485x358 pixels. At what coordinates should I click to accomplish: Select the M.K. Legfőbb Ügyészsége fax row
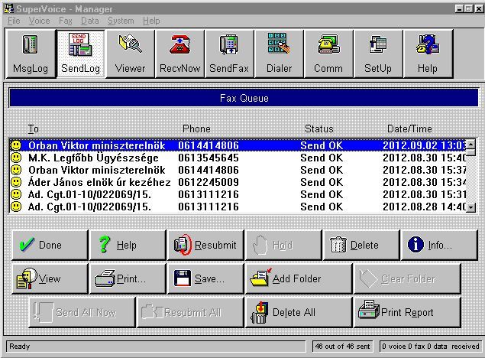[238, 158]
